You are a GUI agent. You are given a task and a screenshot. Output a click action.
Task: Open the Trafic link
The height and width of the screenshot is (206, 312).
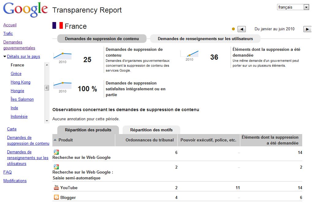tap(8, 34)
